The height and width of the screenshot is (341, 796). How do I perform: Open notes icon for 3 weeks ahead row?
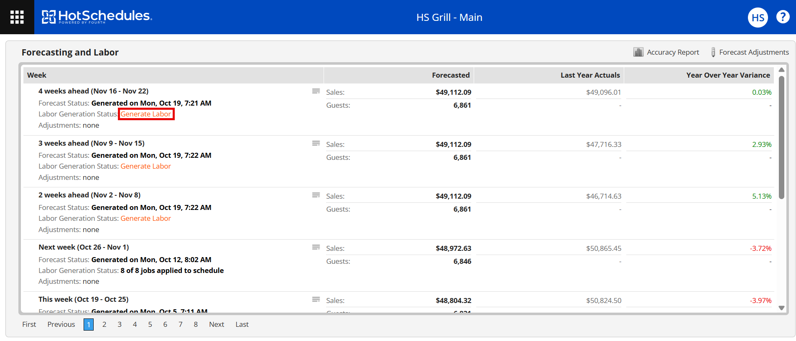316,143
